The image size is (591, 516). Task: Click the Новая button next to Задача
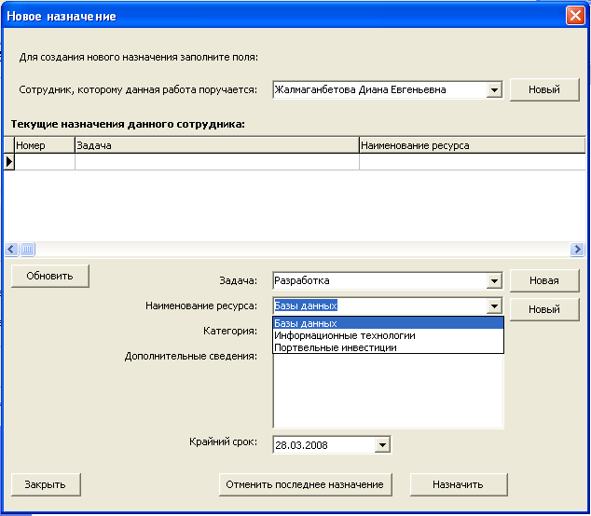click(544, 280)
